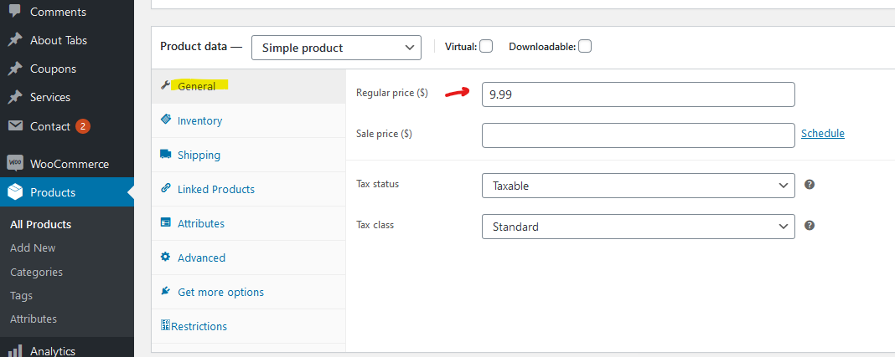Click the Inventory tag icon
Screen dimensions: 895x357
[166, 120]
